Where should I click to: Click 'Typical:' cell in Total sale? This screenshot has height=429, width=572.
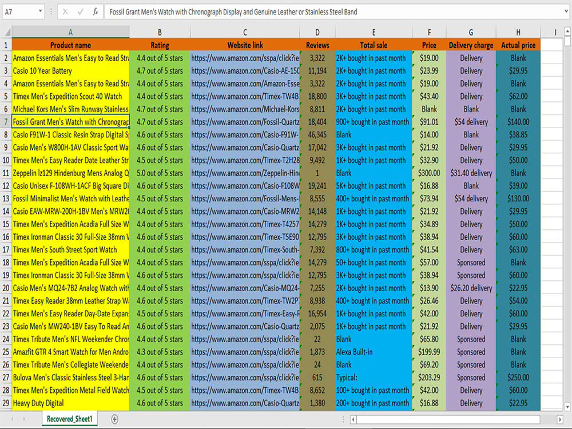(x=374, y=378)
